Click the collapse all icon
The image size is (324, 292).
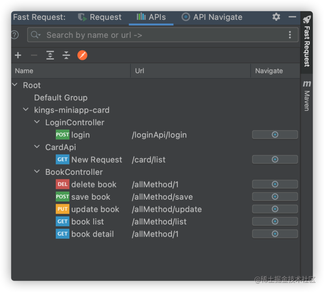click(x=66, y=55)
